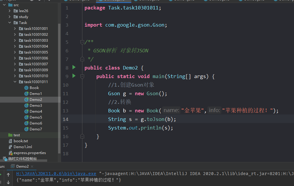Expand the lee26 package
Image resolution: width=294 pixels, height=186 pixels.
[x=9, y=11]
